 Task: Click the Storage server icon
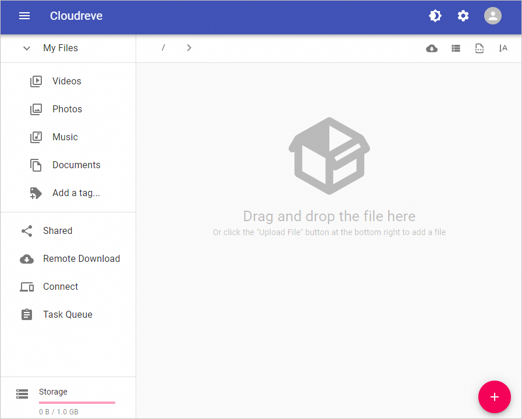[22, 394]
